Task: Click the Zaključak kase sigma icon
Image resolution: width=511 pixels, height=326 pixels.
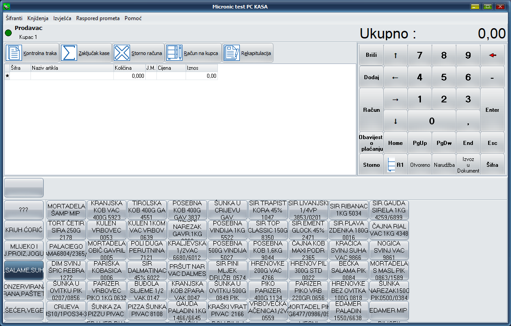Action: pos(69,53)
